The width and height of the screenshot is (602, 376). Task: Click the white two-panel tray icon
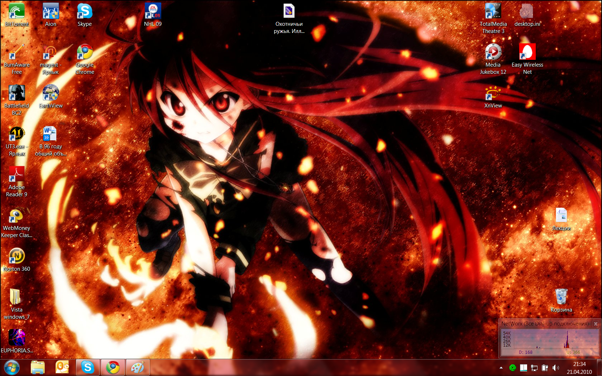[524, 368]
